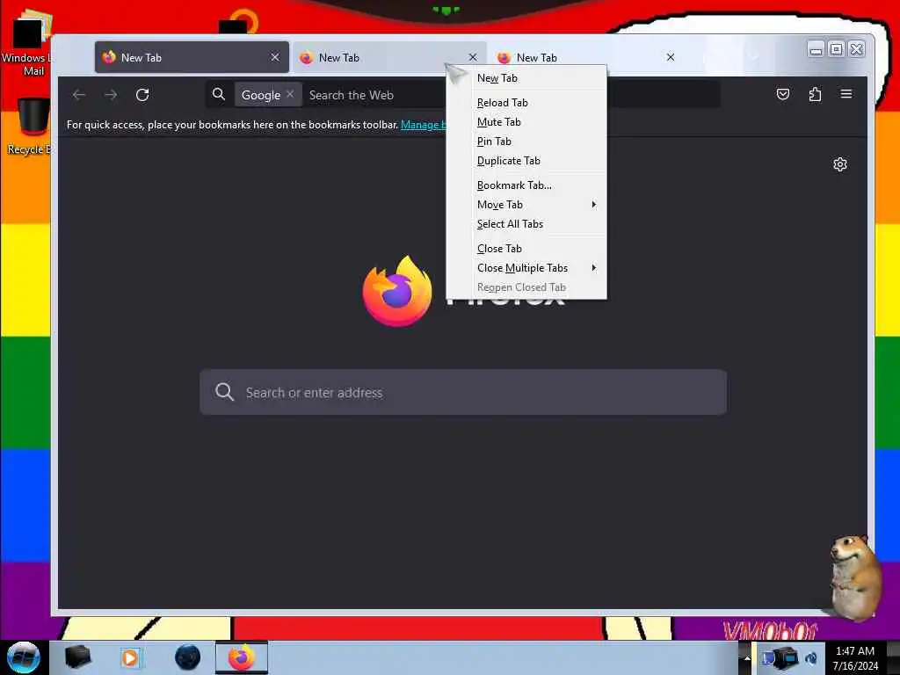Click the Search or enter address box

[x=463, y=393]
